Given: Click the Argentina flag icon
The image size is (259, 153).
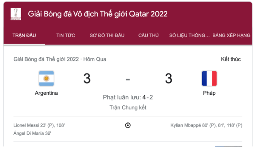Looking at the screenshot, I should coord(46,78).
